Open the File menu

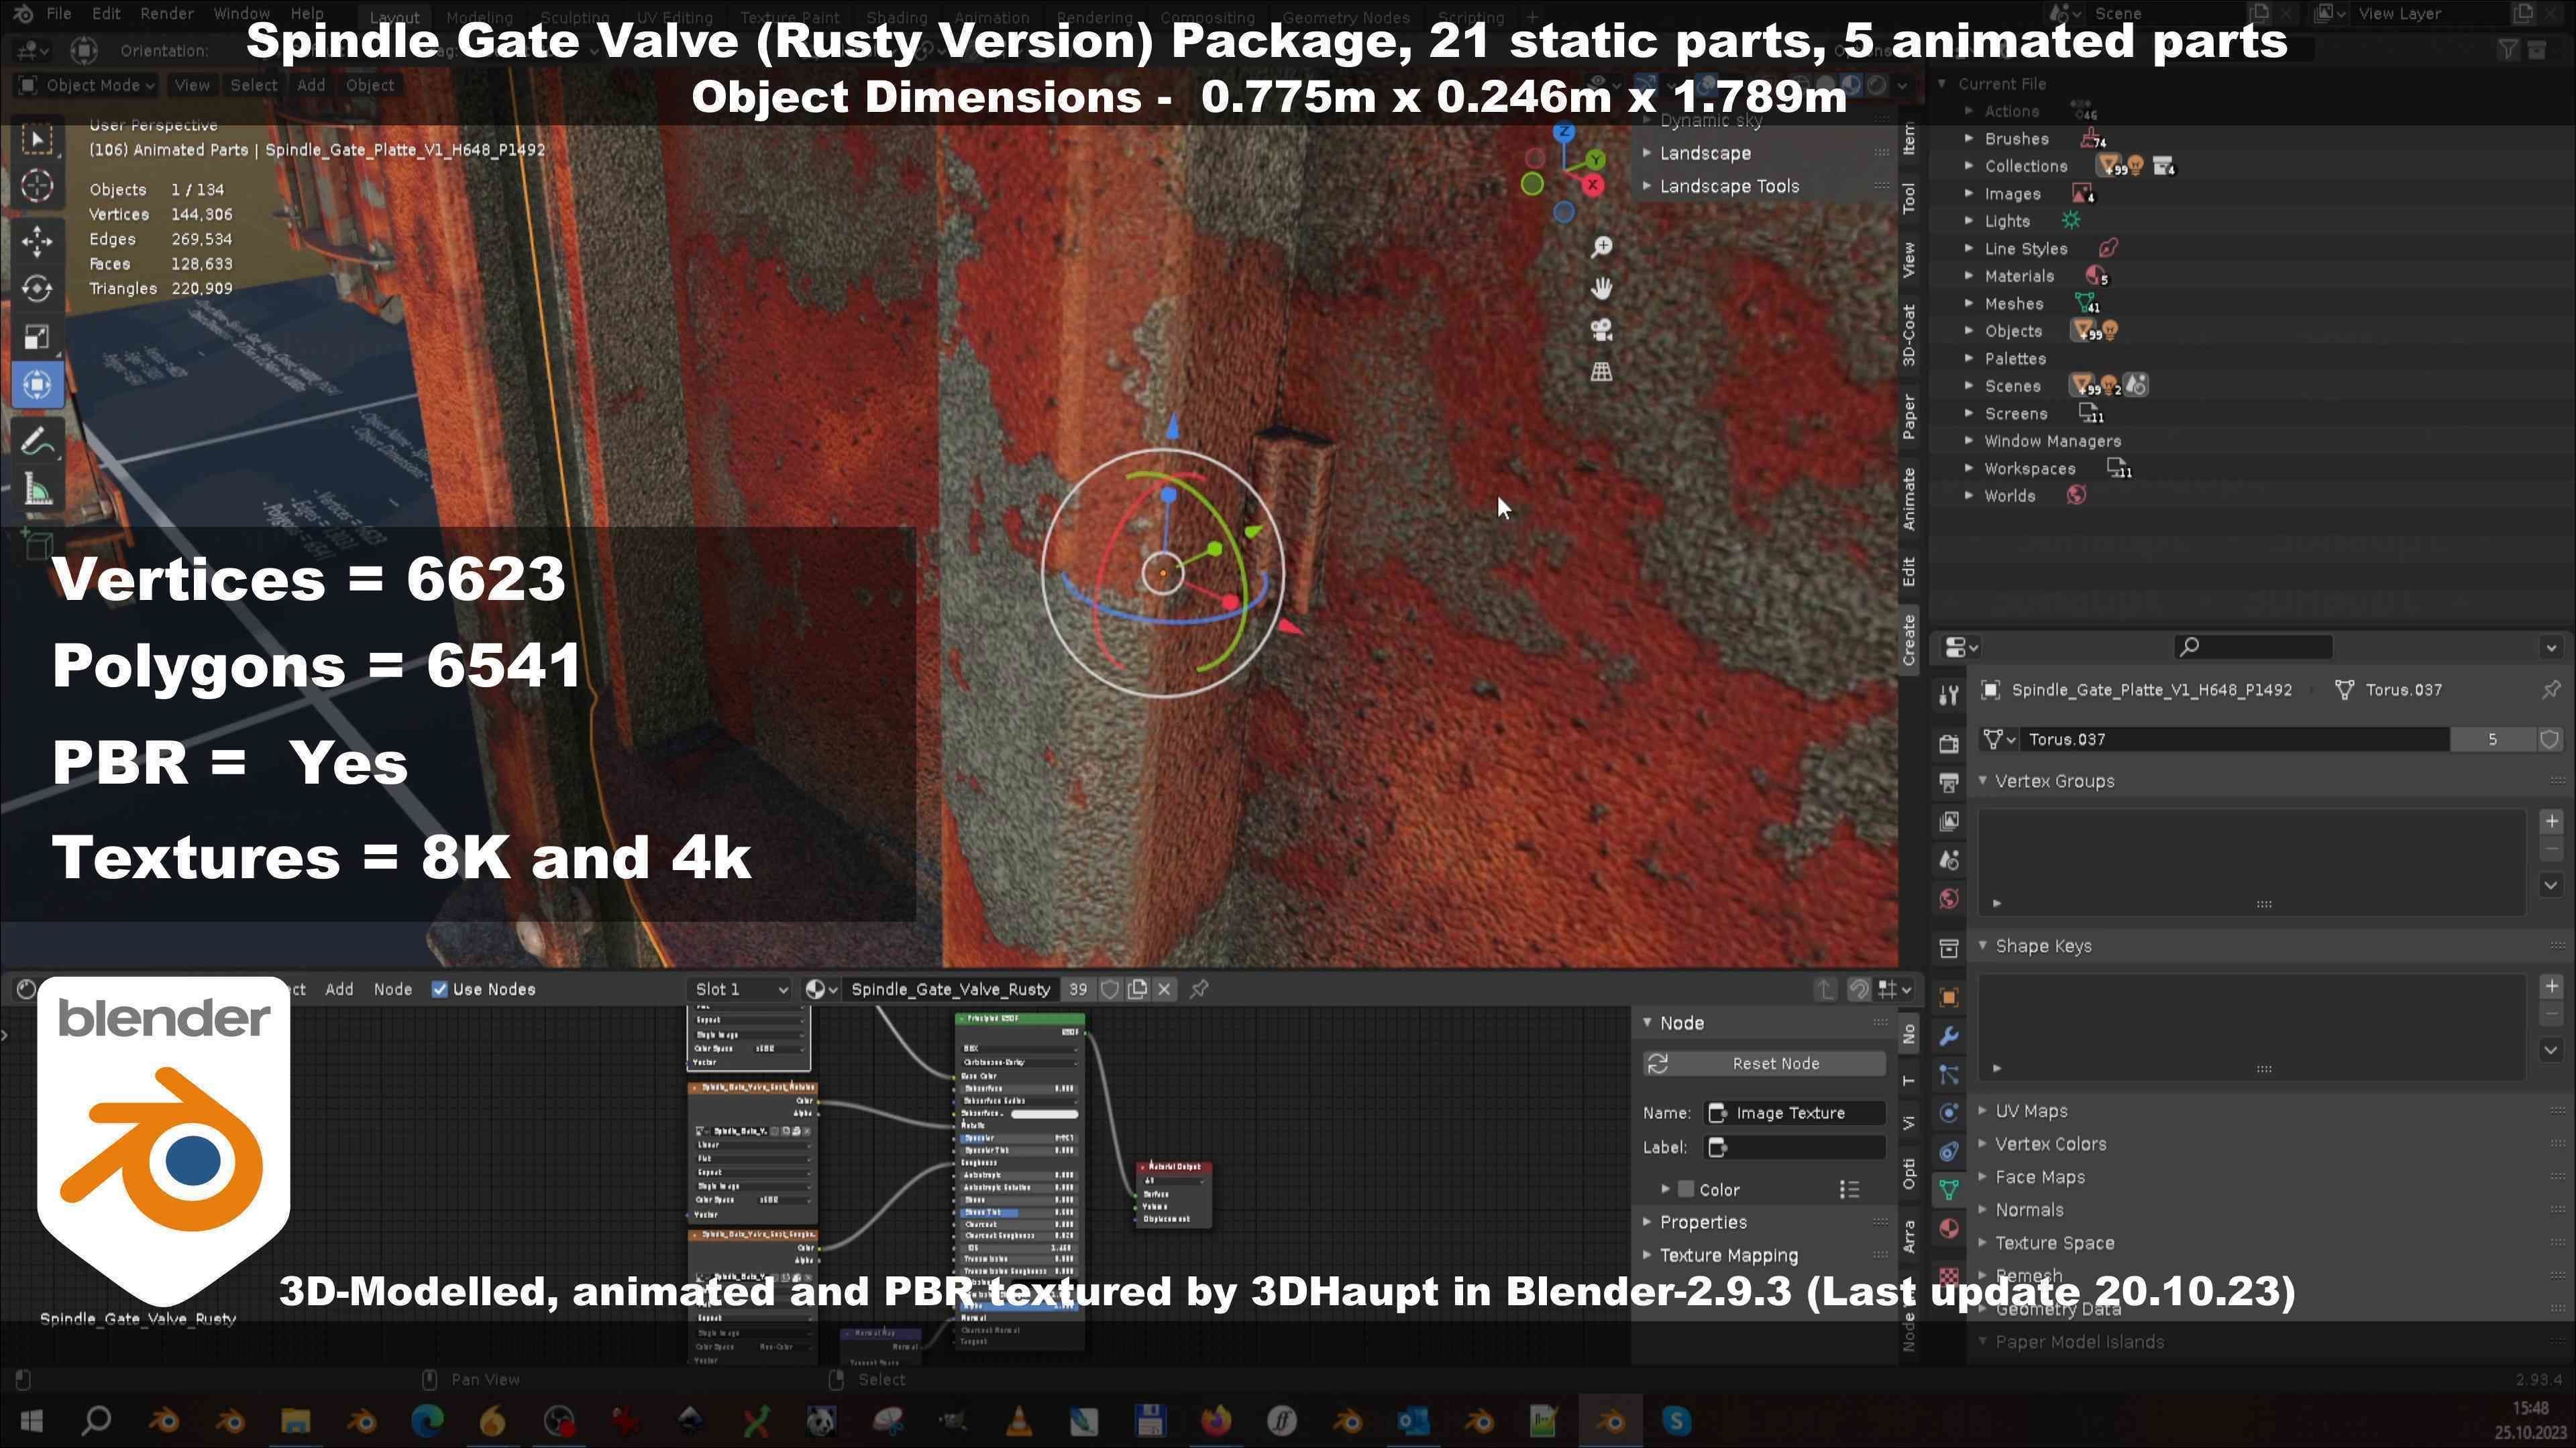58,14
